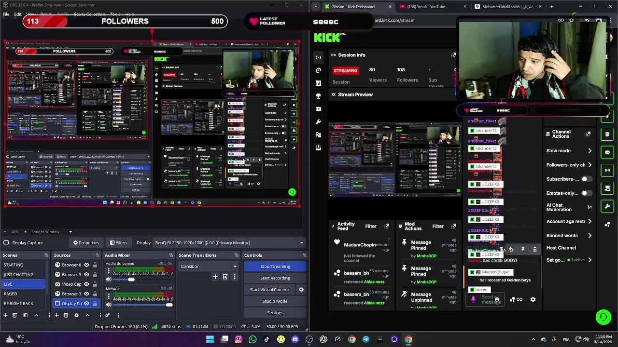The image size is (618, 347).
Task: Remove transition with the trash icon
Action: pos(225,277)
